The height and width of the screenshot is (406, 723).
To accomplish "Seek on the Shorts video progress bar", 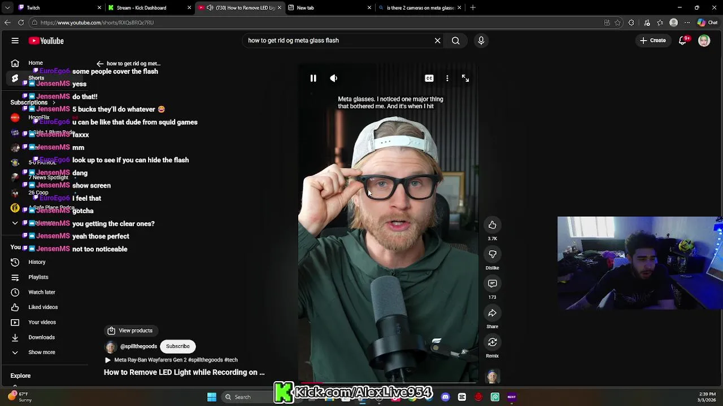I will click(389, 383).
